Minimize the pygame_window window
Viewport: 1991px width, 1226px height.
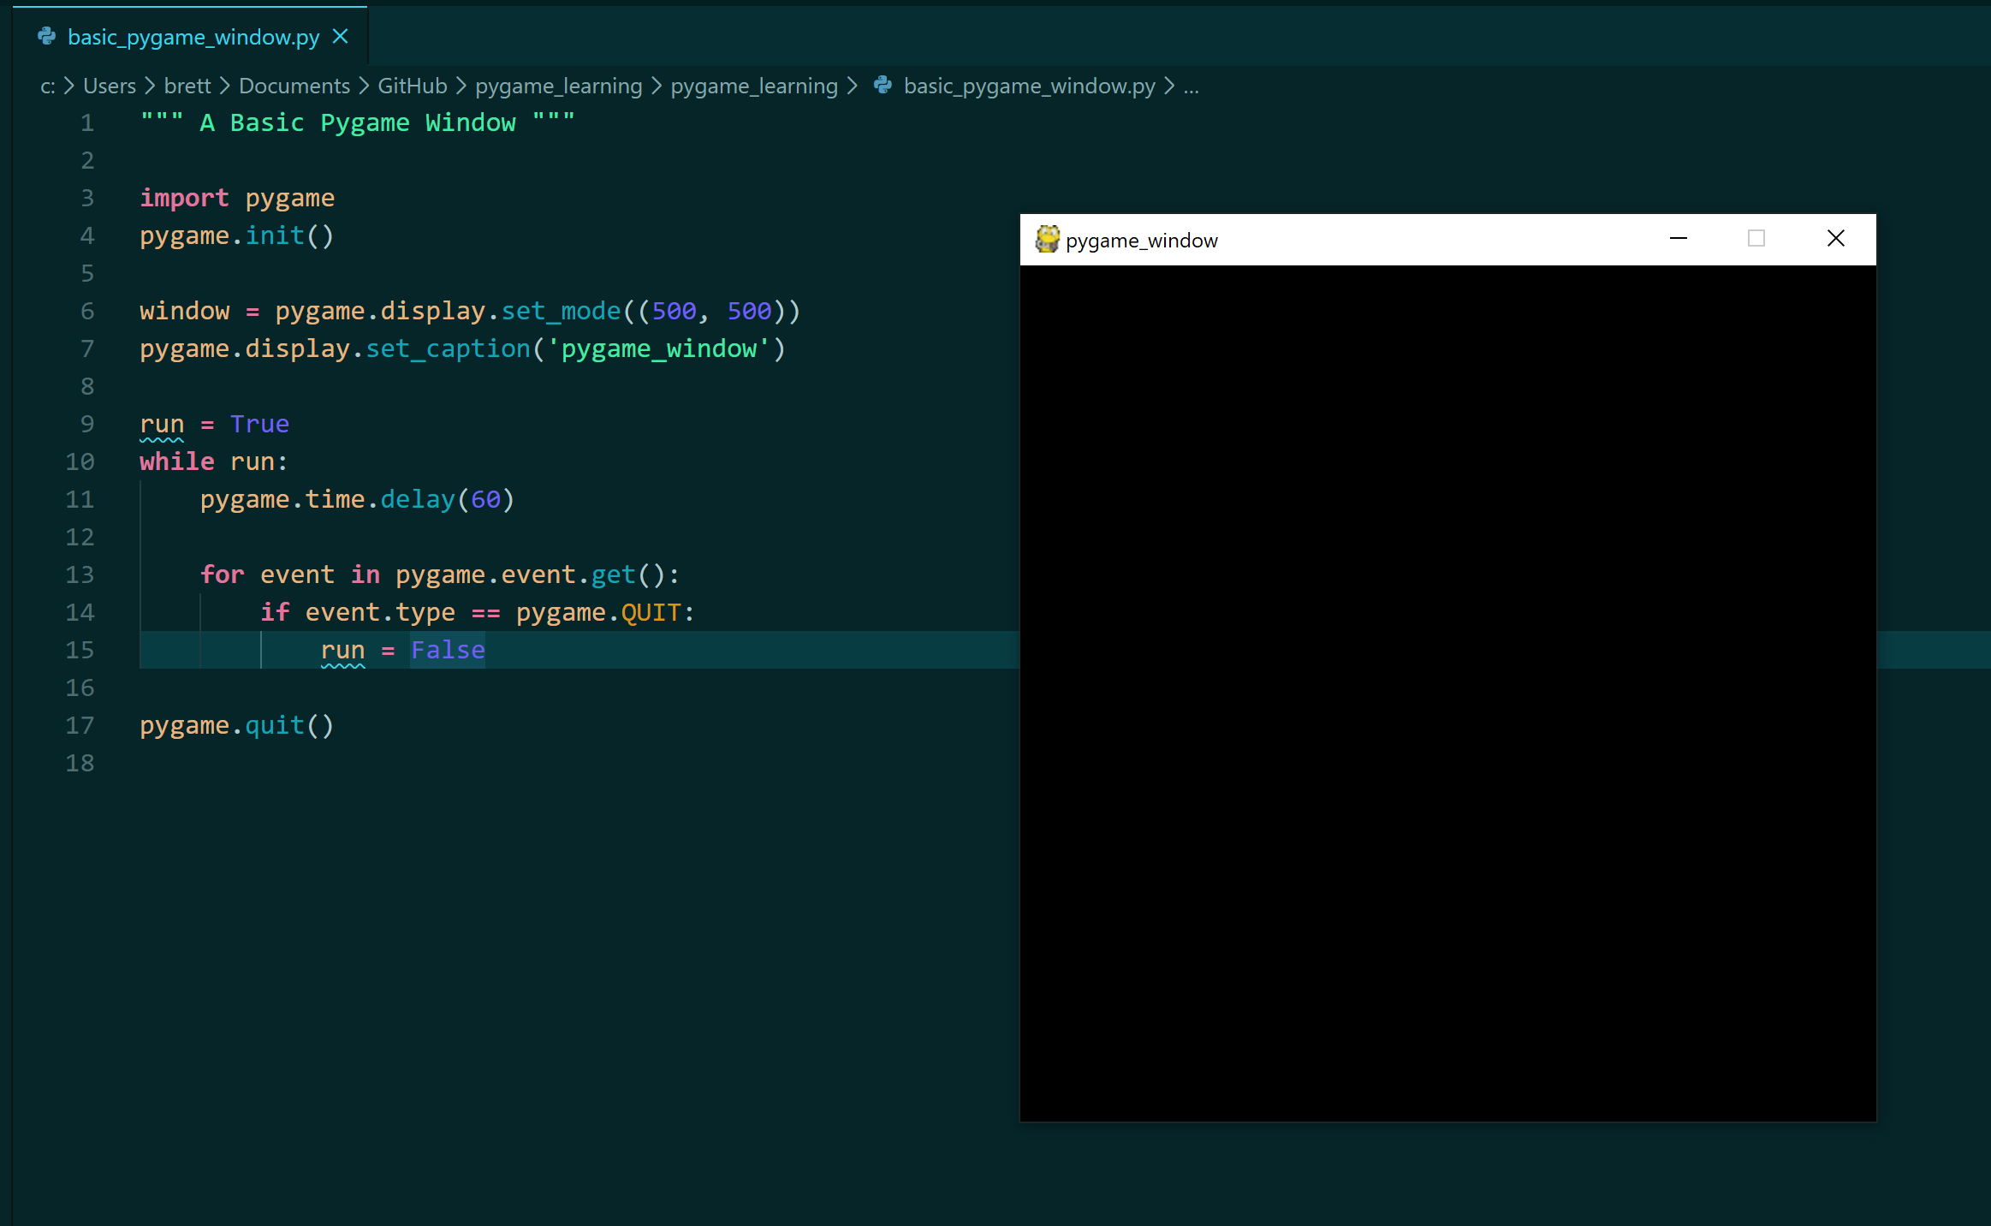click(x=1678, y=239)
